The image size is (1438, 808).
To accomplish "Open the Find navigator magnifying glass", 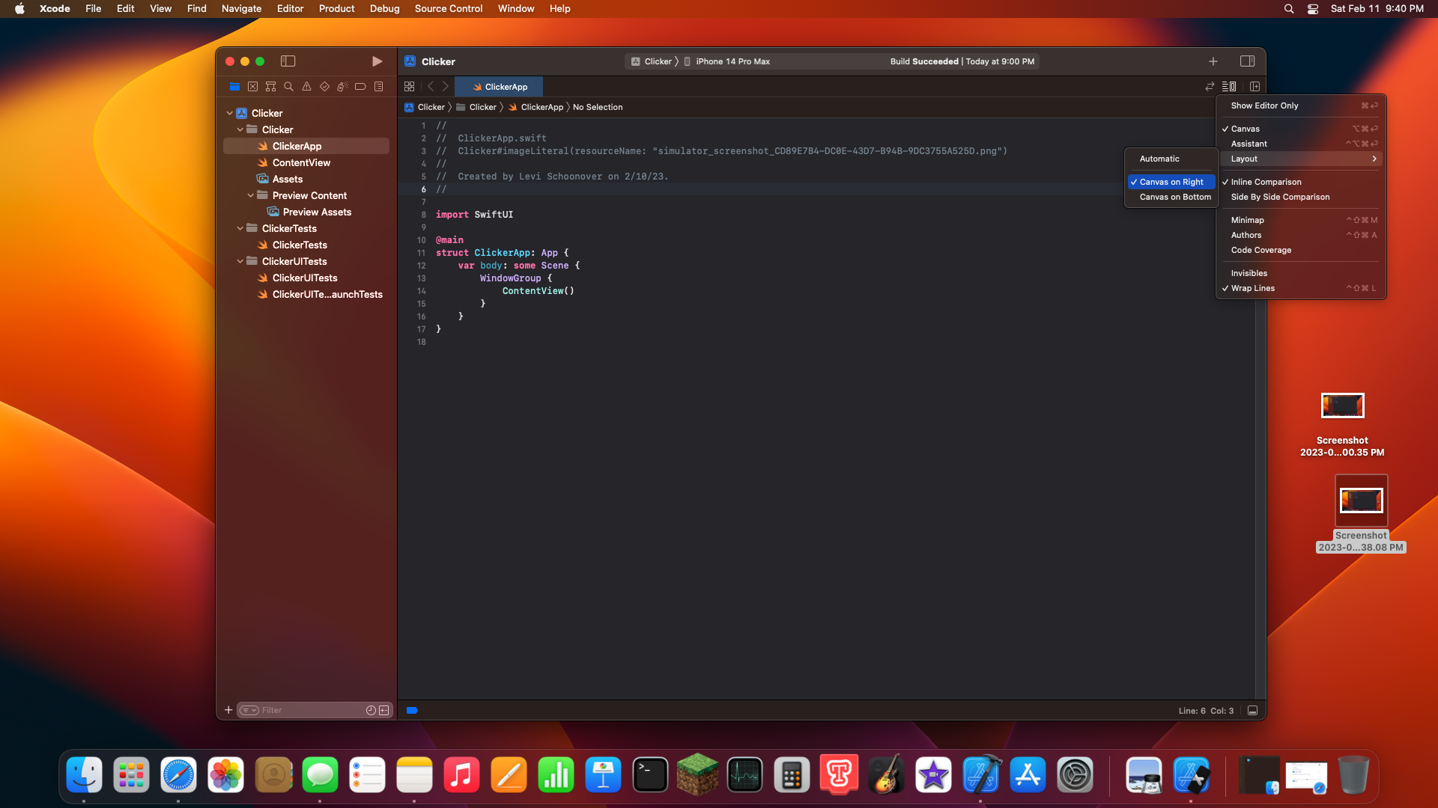I will pos(288,87).
